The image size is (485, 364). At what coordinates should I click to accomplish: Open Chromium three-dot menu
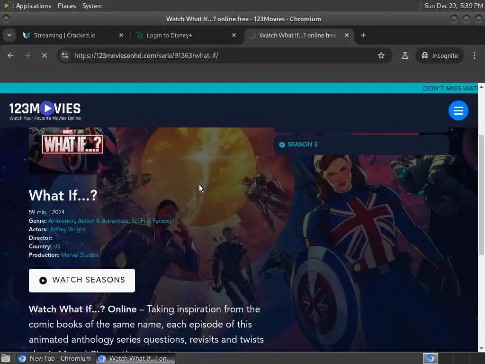475,56
